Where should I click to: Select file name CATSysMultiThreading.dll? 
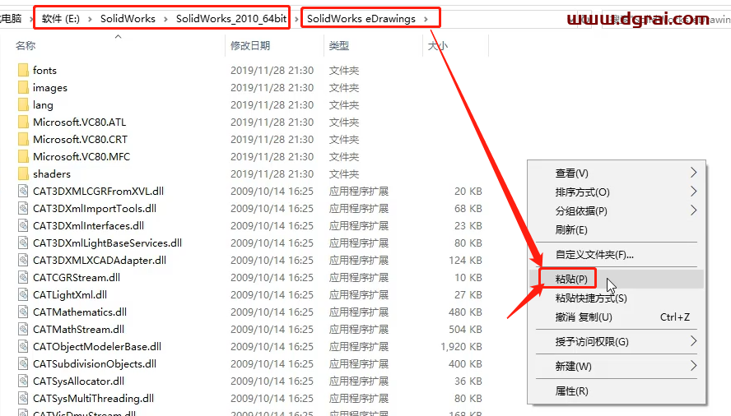pyautogui.click(x=93, y=398)
